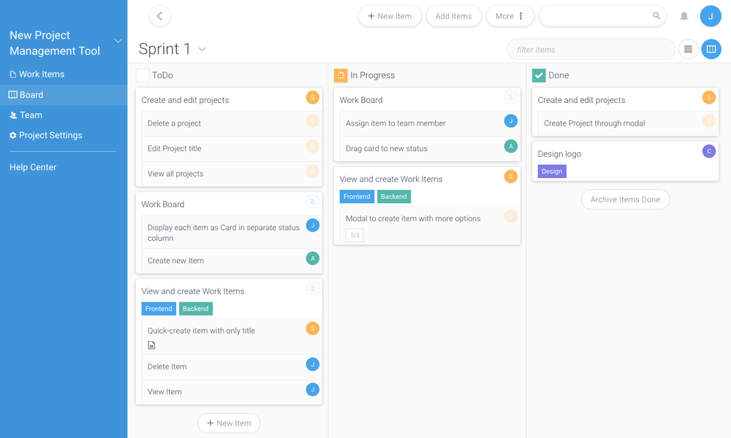Select the Board columns view icon
The image size is (731, 438).
tap(711, 49)
